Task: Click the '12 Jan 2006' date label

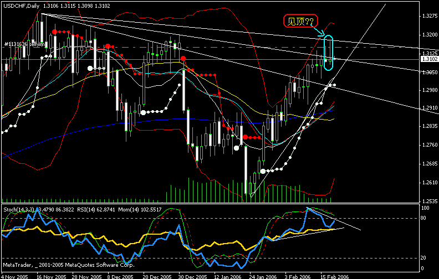Action: 228,277
